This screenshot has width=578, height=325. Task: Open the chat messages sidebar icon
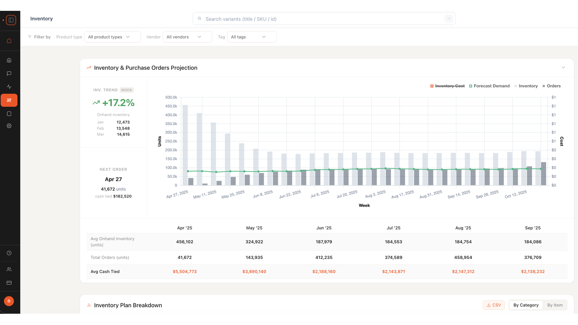(x=9, y=73)
